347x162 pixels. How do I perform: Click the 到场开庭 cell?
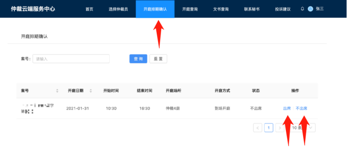(222, 109)
